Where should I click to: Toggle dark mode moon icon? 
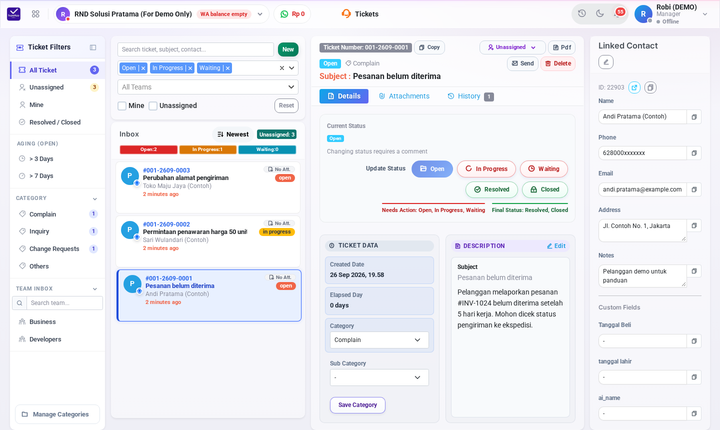600,13
